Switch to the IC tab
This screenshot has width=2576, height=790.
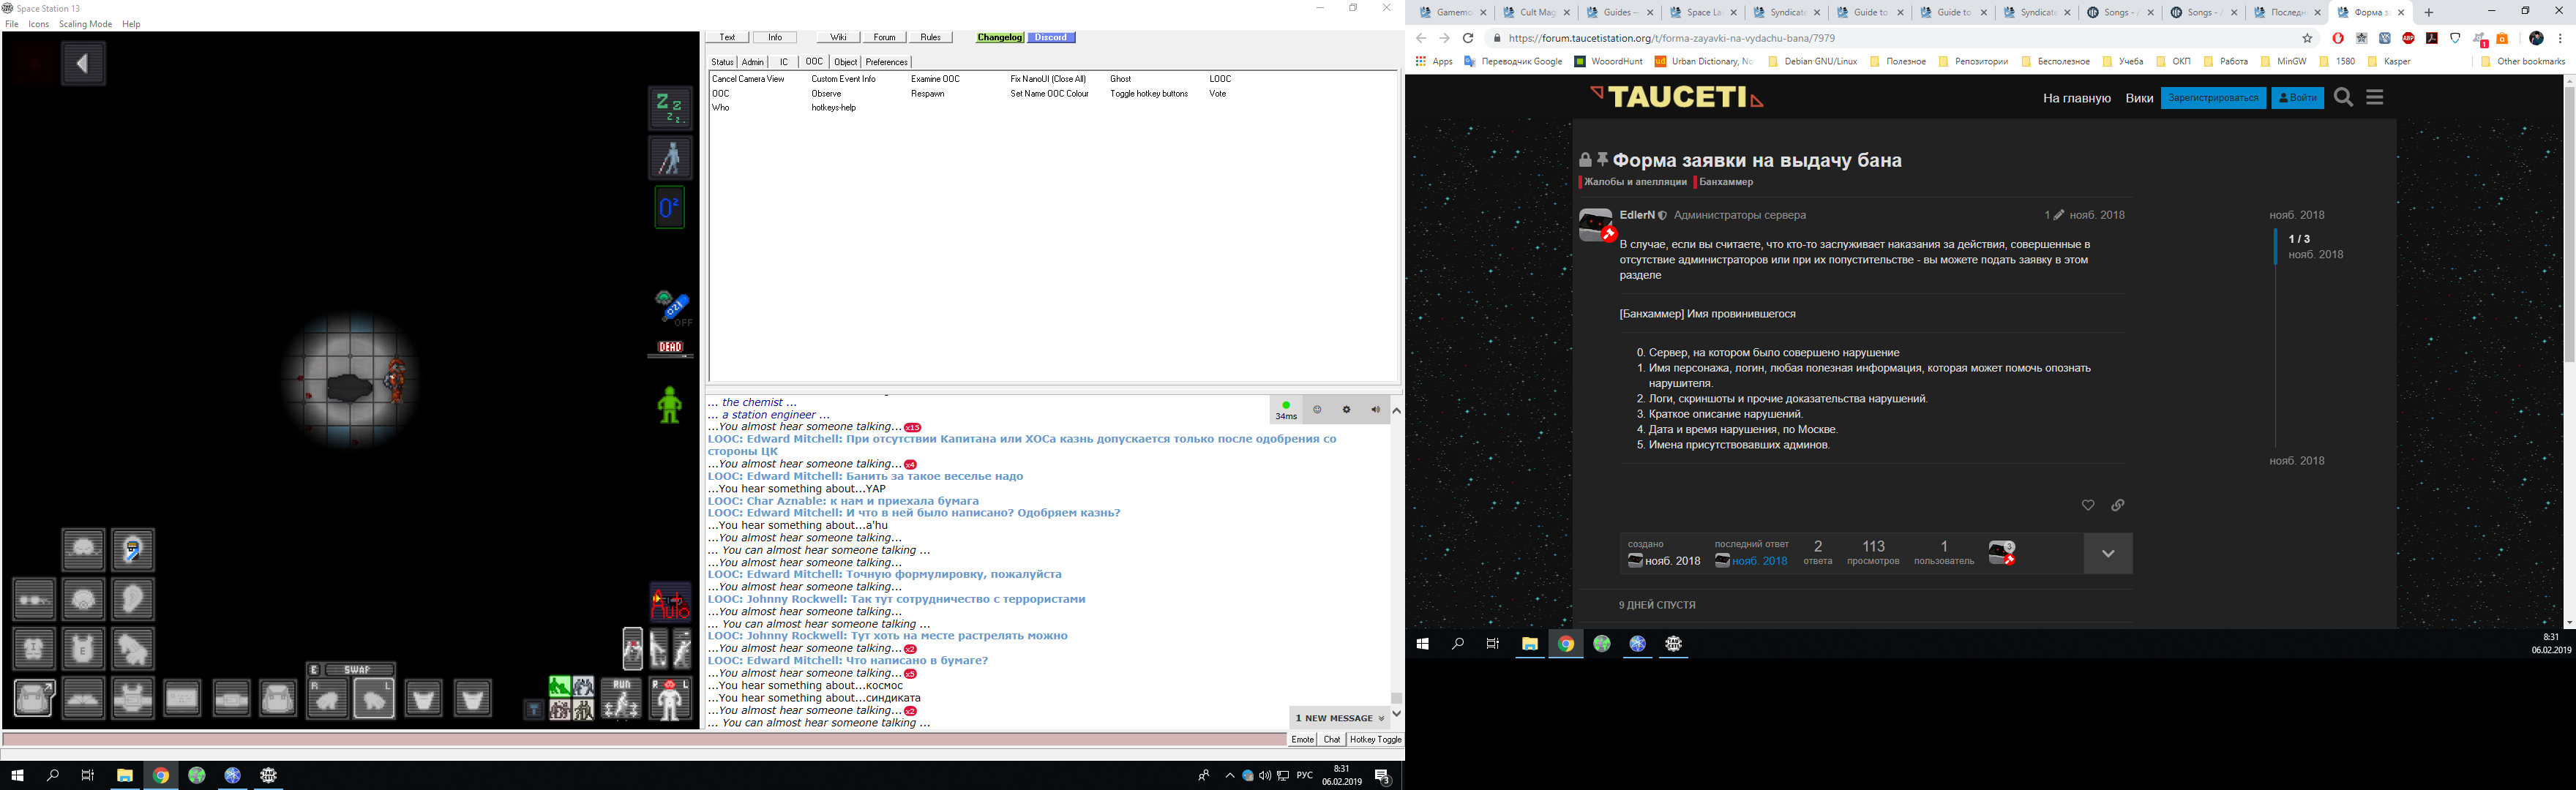click(x=784, y=62)
